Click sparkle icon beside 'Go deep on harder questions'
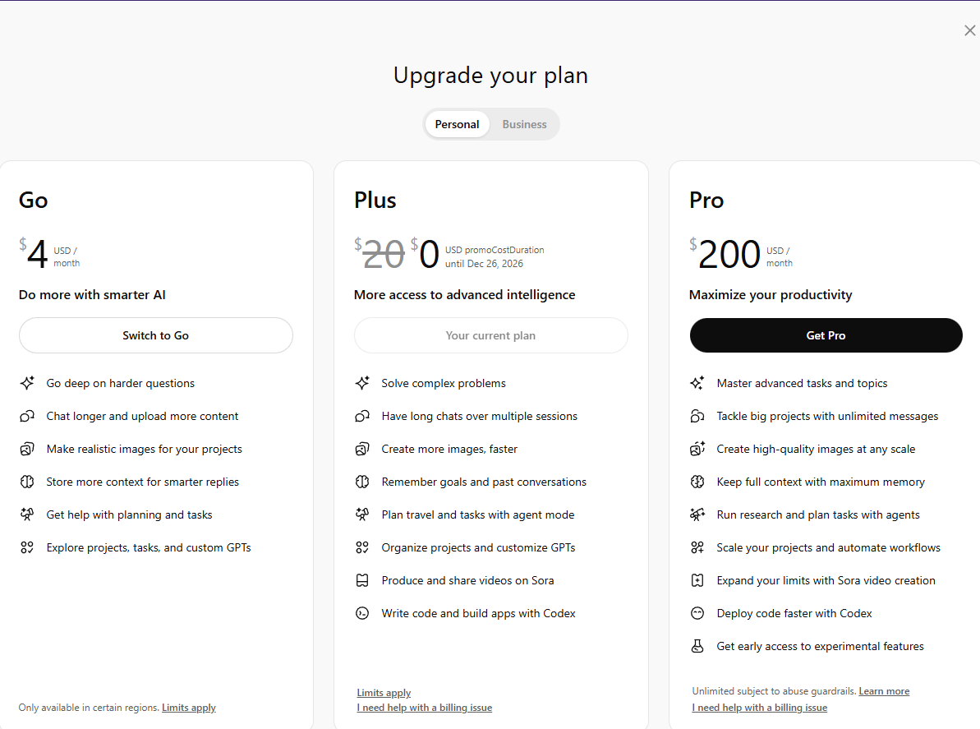The image size is (980, 729). 27,383
